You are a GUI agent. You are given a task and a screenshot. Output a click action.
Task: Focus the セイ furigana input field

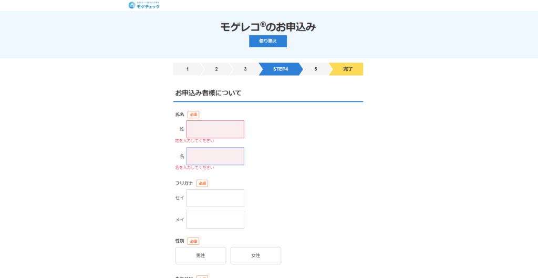coord(215,198)
